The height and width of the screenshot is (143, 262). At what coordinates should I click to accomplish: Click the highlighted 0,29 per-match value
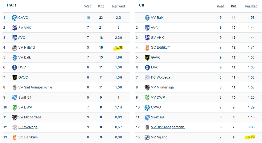(x=251, y=137)
